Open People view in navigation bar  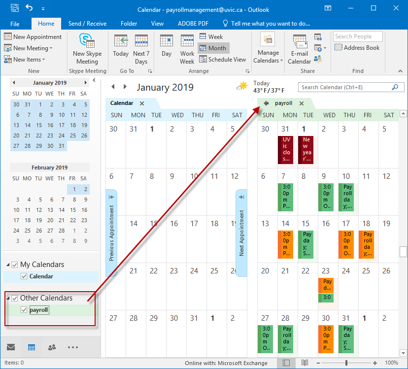52,347
